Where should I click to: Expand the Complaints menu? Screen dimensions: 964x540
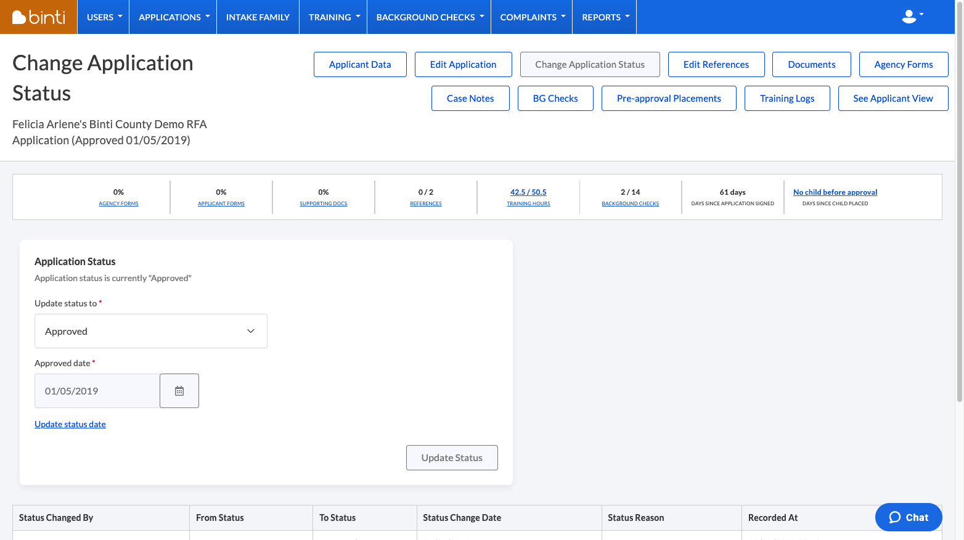(x=533, y=17)
